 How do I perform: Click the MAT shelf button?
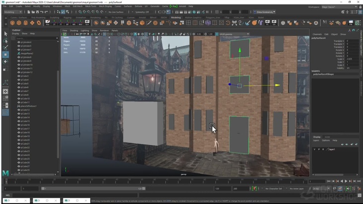[x=80, y=23]
